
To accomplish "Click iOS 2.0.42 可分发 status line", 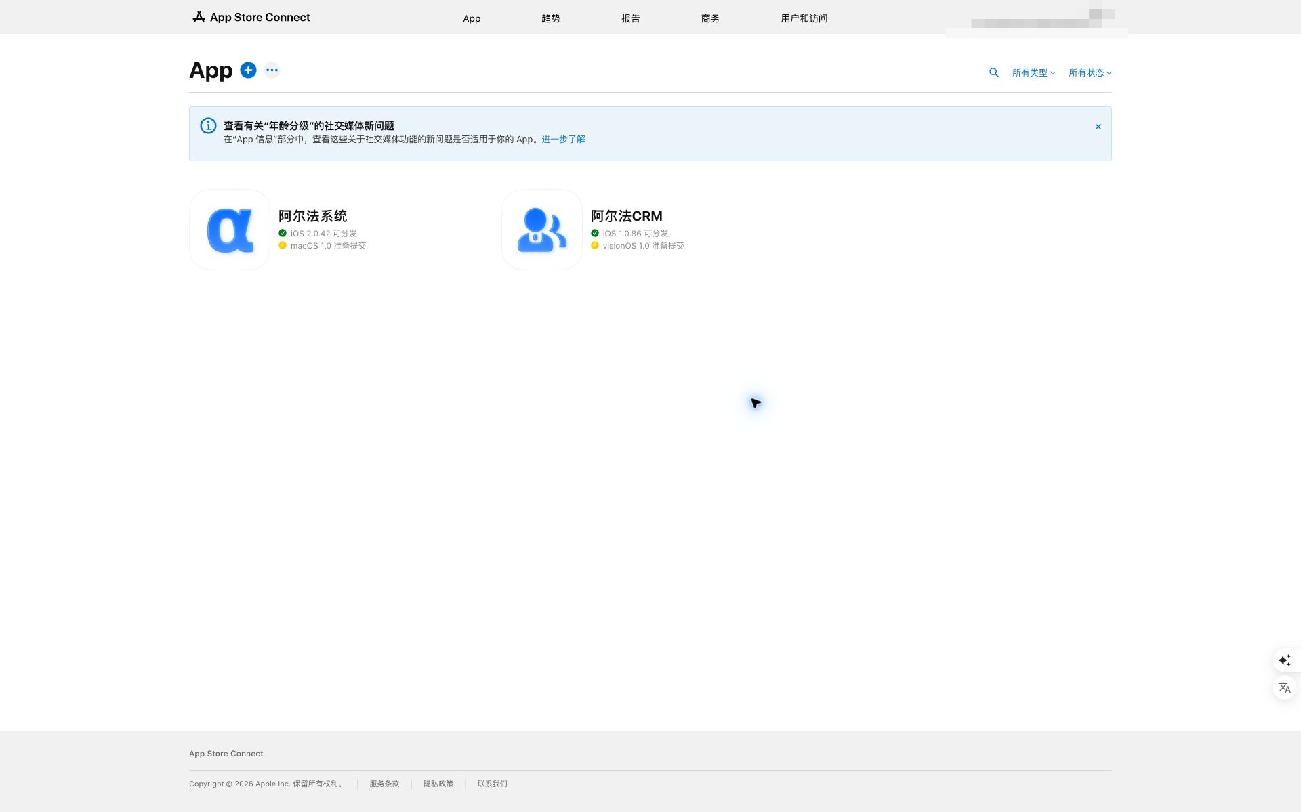I will click(x=323, y=234).
